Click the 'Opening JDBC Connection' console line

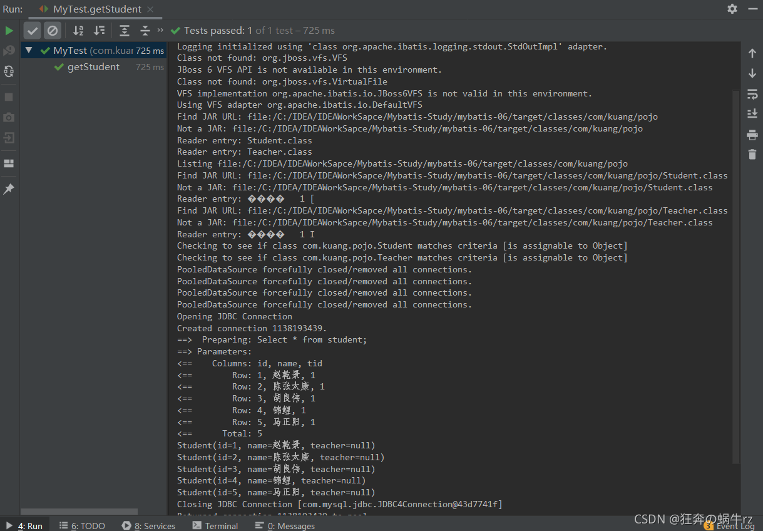coord(235,316)
